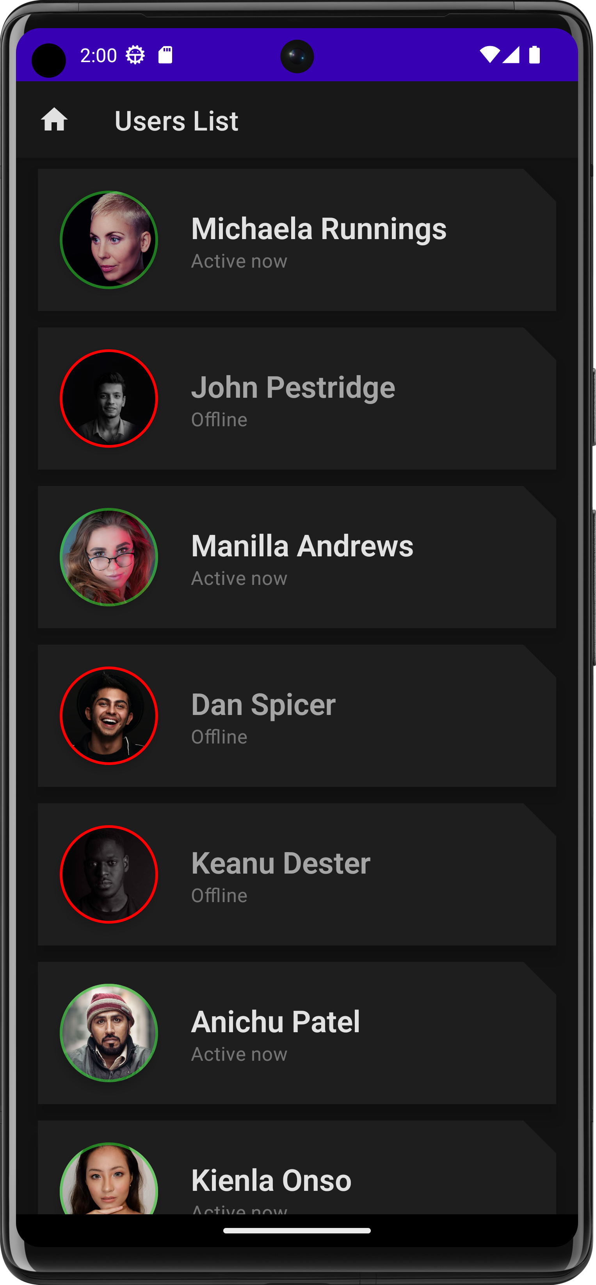The width and height of the screenshot is (596, 1285).
Task: Tap the battery icon in status bar
Action: point(534,54)
